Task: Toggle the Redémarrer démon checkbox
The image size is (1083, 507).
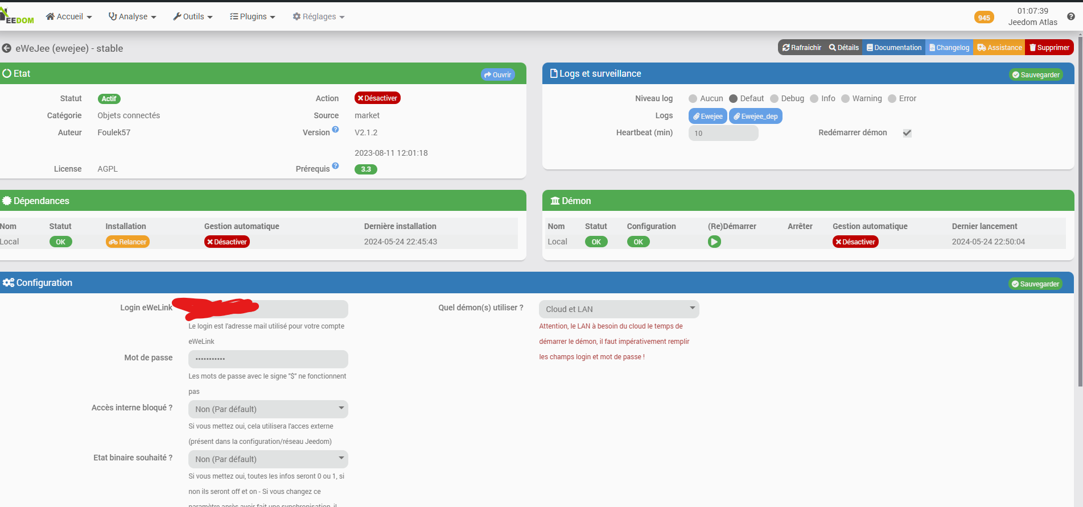Action: point(907,133)
